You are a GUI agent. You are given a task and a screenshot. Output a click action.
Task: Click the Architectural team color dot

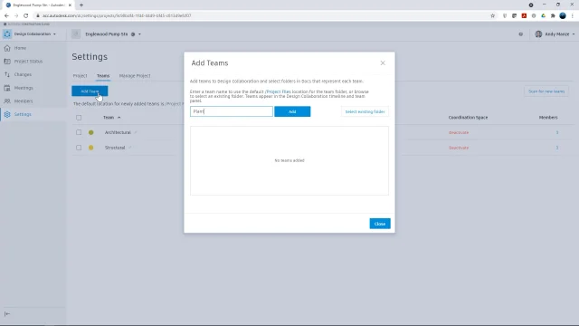(90, 132)
